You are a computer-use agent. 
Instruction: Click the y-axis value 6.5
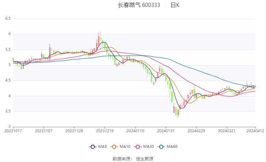pos(8,18)
